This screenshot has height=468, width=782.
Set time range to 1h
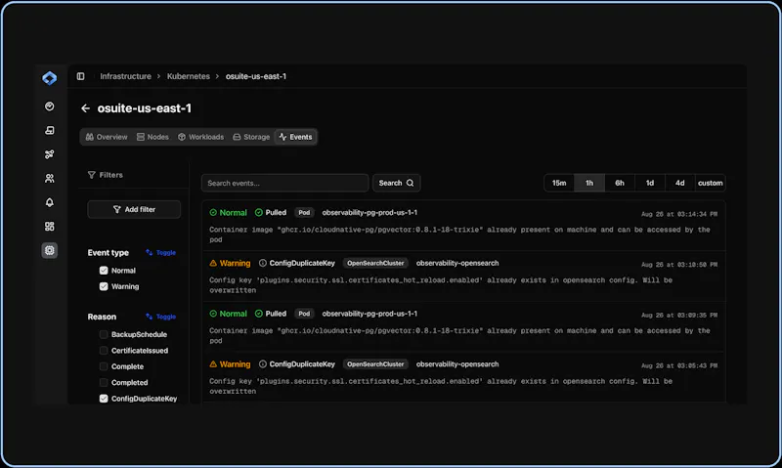pyautogui.click(x=589, y=183)
